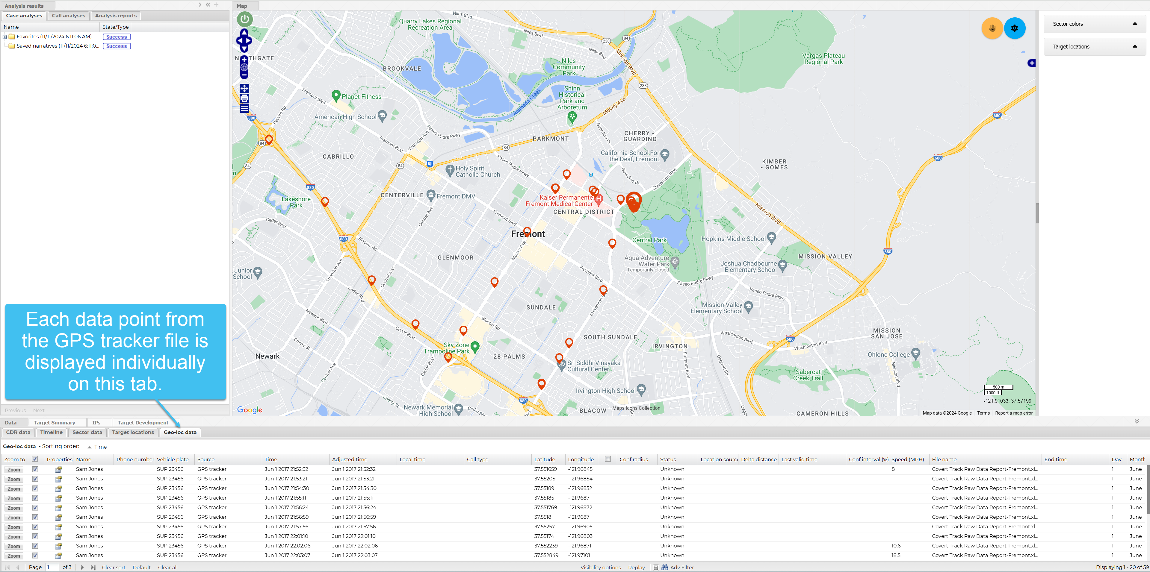Open the map hamburger menu icon
This screenshot has height=572, width=1150.
244,108
